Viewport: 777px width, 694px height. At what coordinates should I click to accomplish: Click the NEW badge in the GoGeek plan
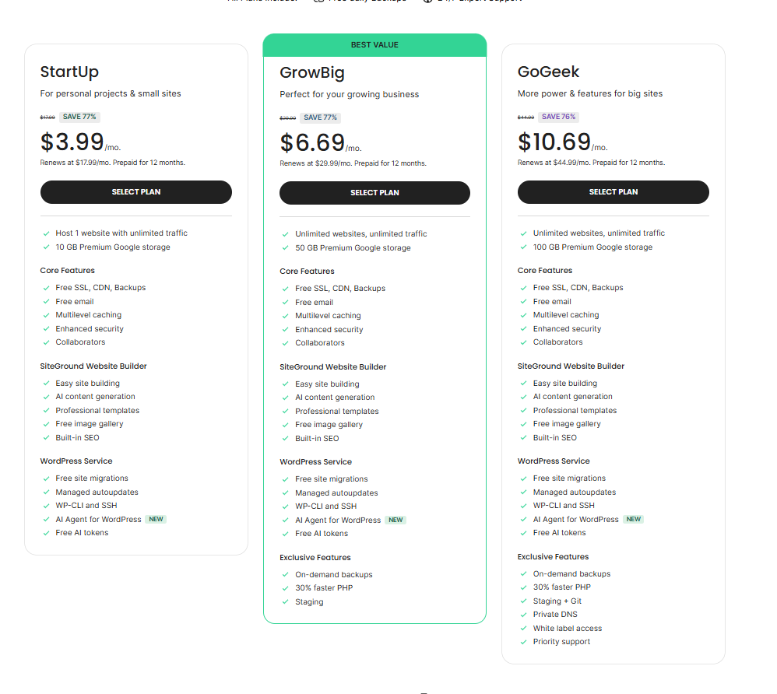634,519
